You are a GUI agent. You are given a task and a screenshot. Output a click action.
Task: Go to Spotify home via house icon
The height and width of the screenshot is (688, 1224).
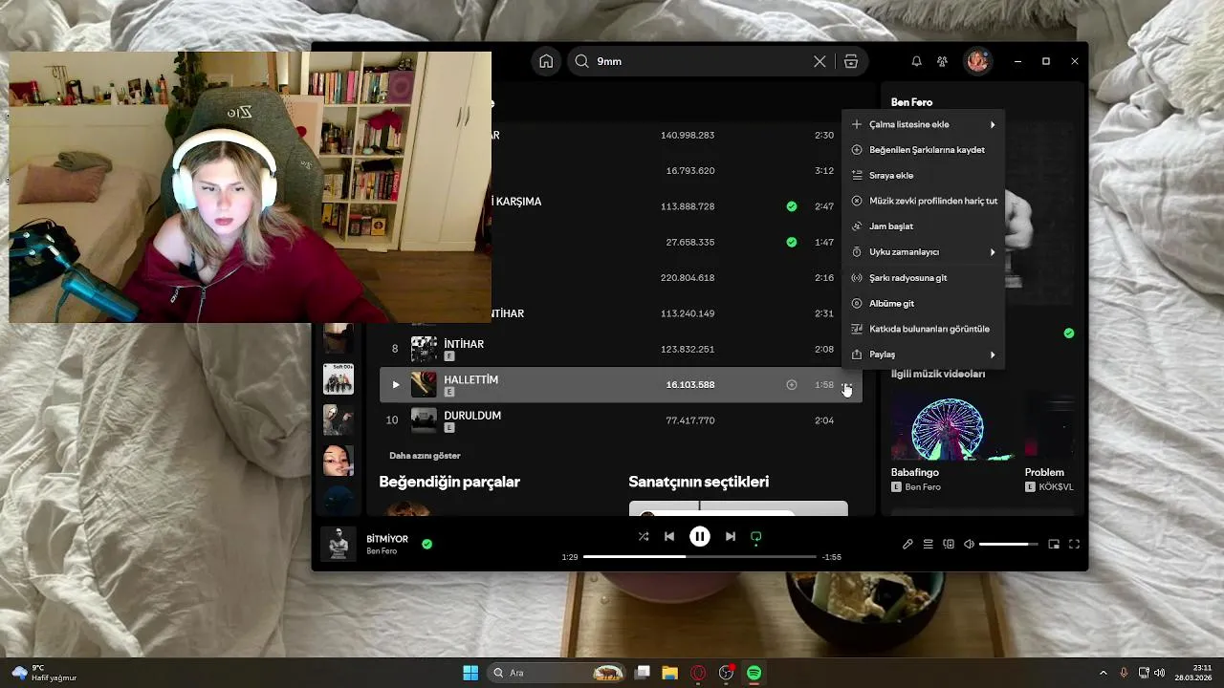[546, 61]
